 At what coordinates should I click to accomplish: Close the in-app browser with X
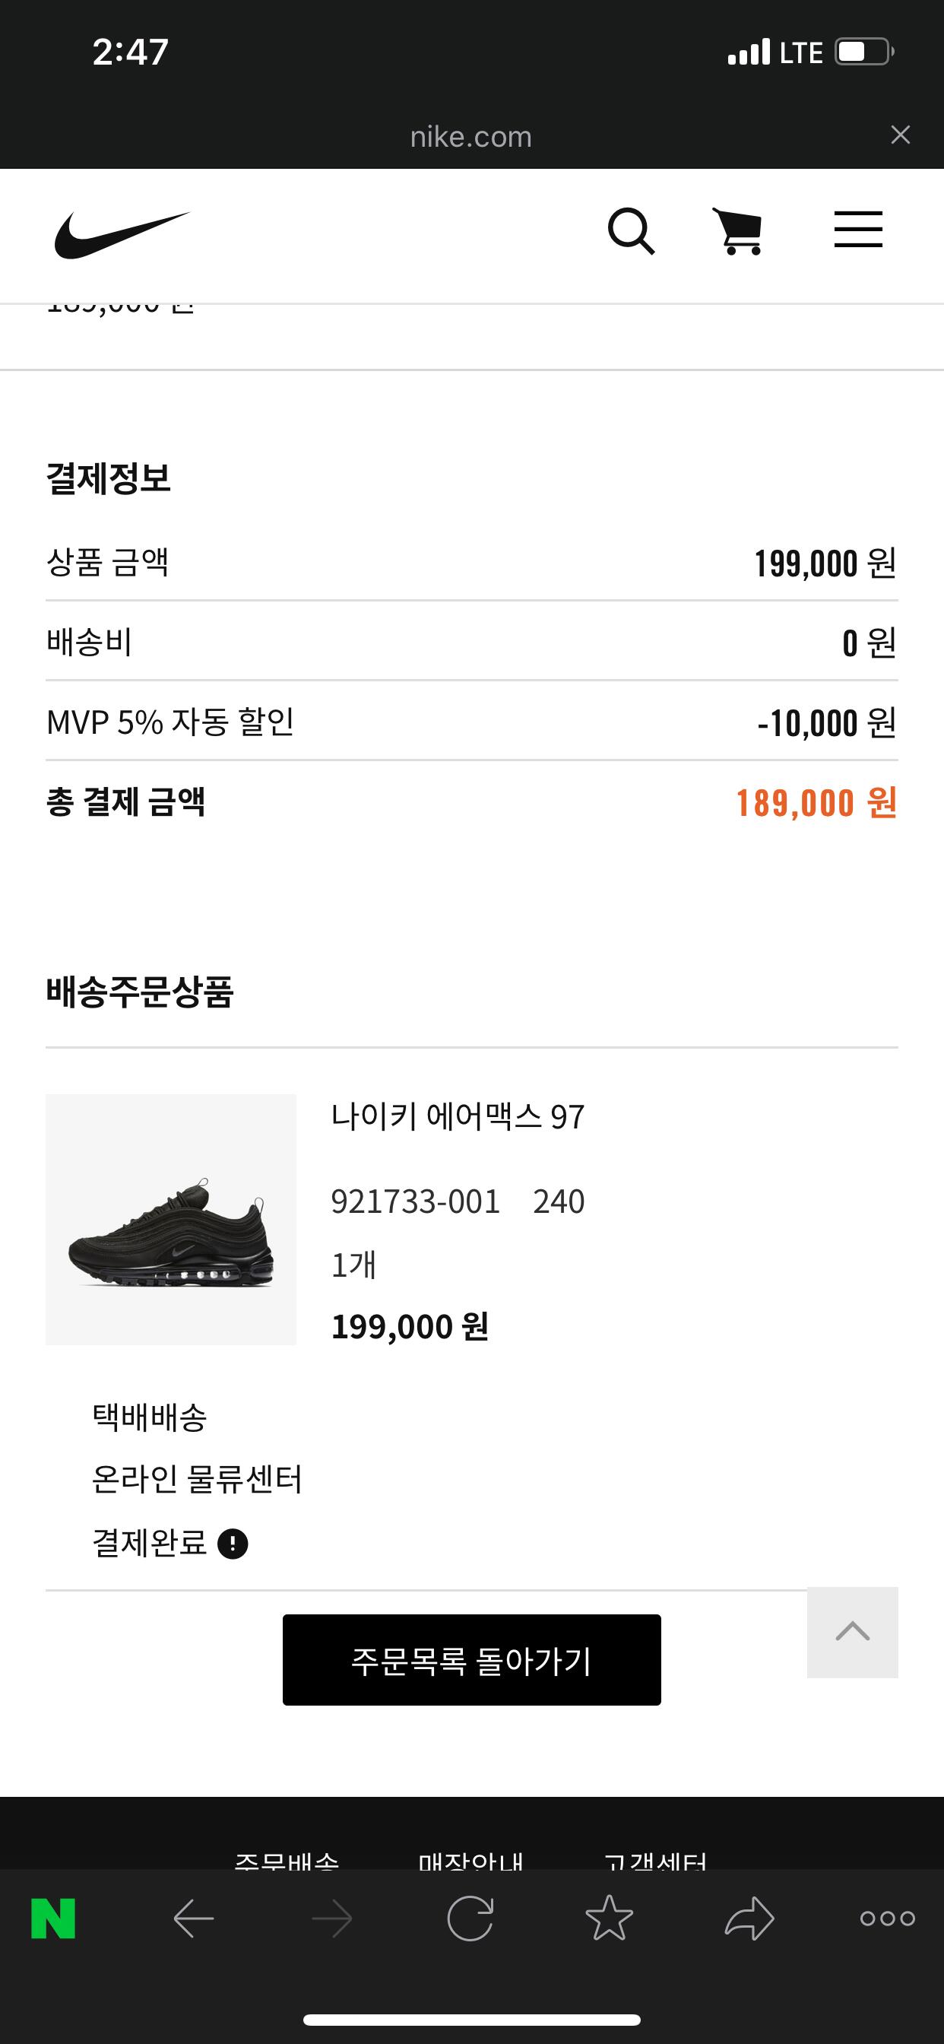click(x=900, y=135)
